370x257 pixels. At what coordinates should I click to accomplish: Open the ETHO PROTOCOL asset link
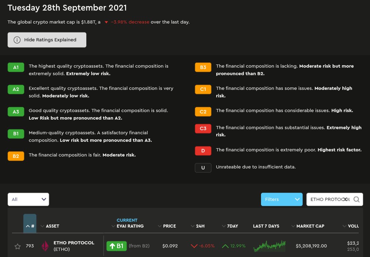(74, 243)
